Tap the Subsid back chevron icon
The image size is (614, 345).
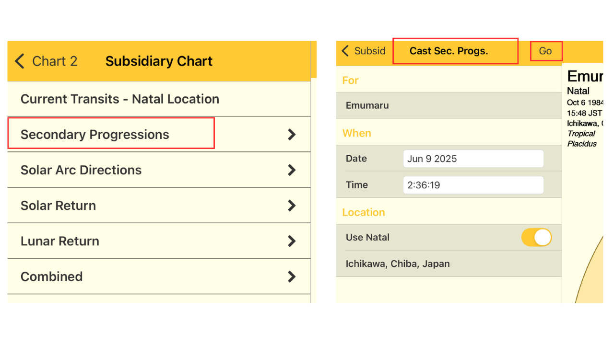[345, 51]
